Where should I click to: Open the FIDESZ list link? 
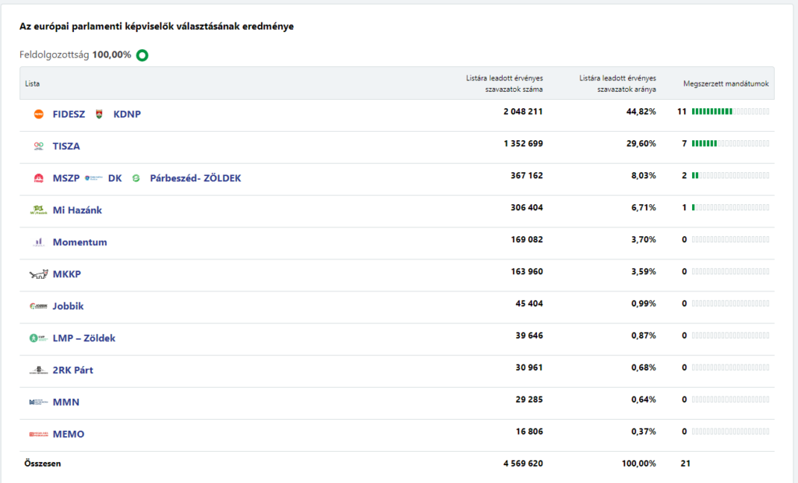coord(69,115)
